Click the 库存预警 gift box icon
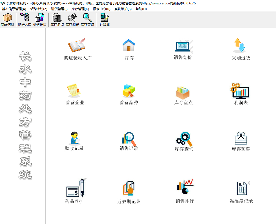Viewport: 276px width, 224px height. click(x=241, y=138)
